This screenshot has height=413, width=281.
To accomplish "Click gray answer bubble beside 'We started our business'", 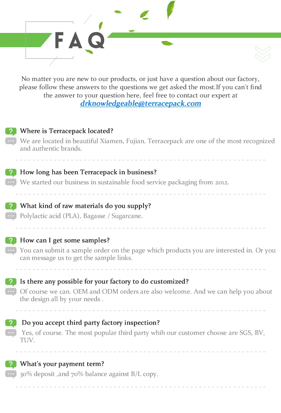I will pos(11,182).
